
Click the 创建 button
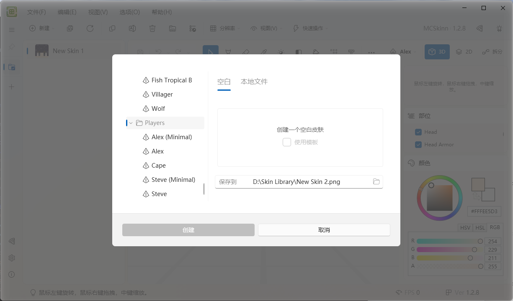click(x=188, y=230)
